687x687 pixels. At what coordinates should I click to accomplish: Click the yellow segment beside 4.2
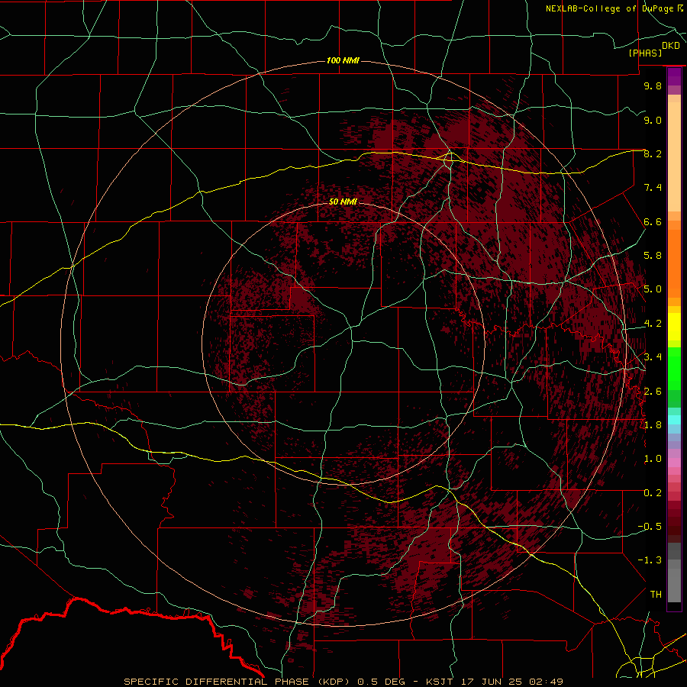674,326
